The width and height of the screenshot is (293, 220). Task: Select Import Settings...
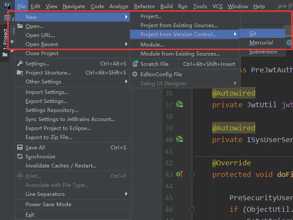[x=72, y=92]
